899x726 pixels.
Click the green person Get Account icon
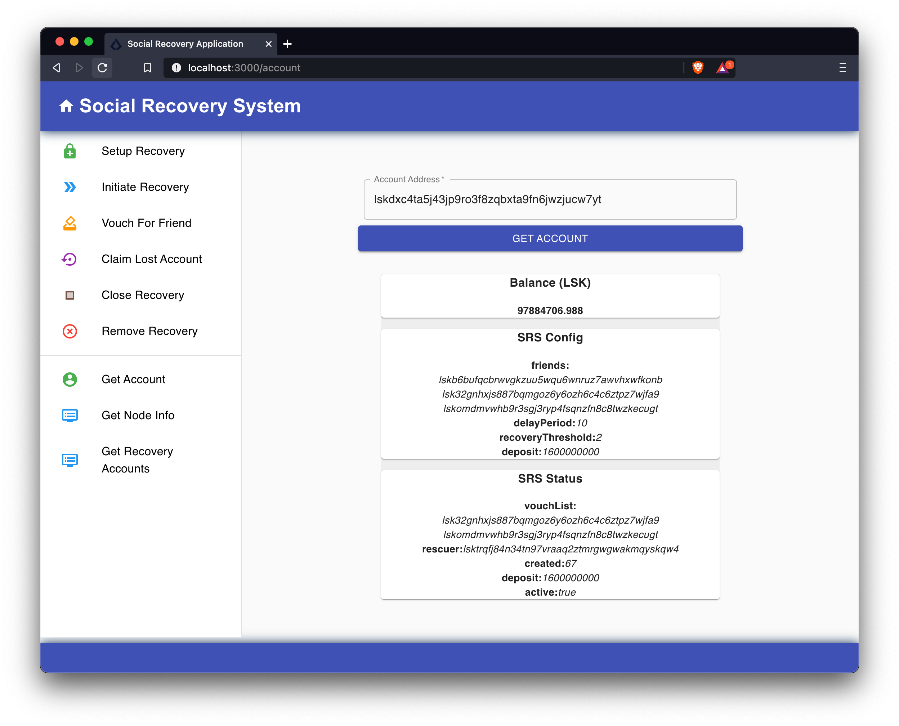(70, 379)
